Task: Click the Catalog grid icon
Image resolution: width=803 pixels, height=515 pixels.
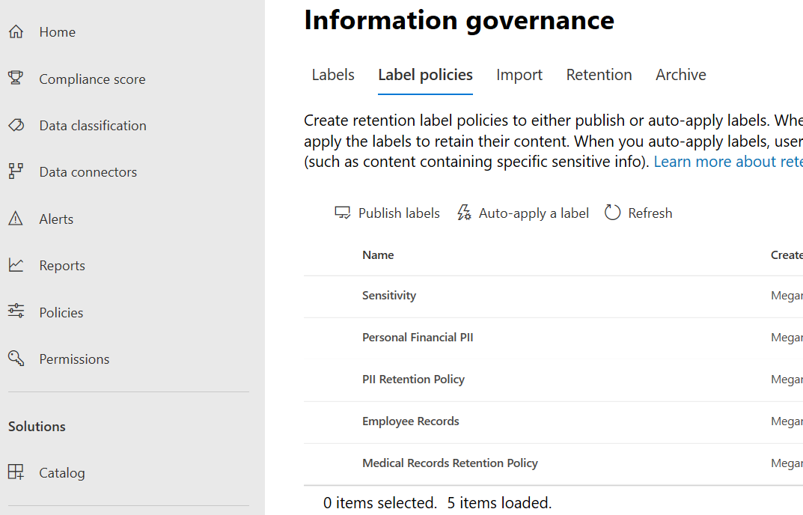Action: 16,472
